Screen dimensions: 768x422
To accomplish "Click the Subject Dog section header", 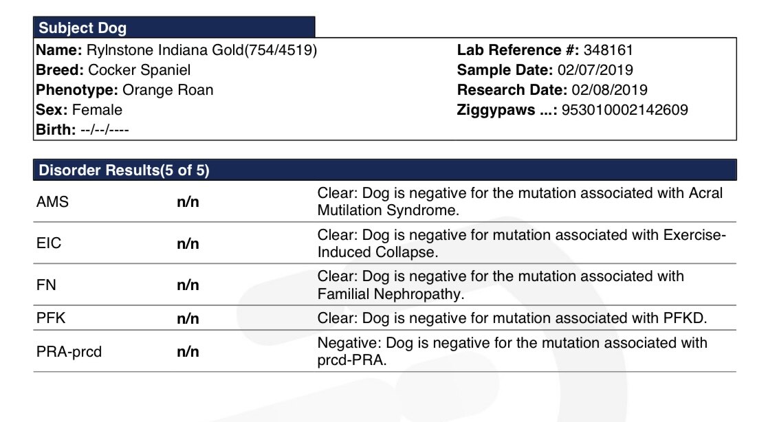I will click(83, 28).
